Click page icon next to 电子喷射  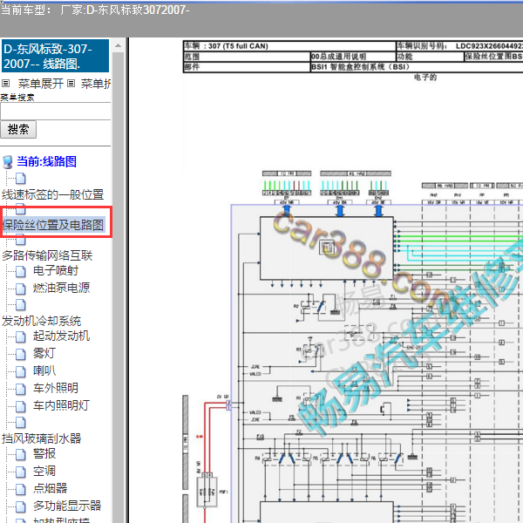[21, 271]
